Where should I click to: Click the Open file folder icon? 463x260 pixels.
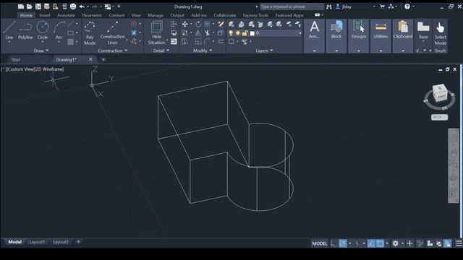29,6
